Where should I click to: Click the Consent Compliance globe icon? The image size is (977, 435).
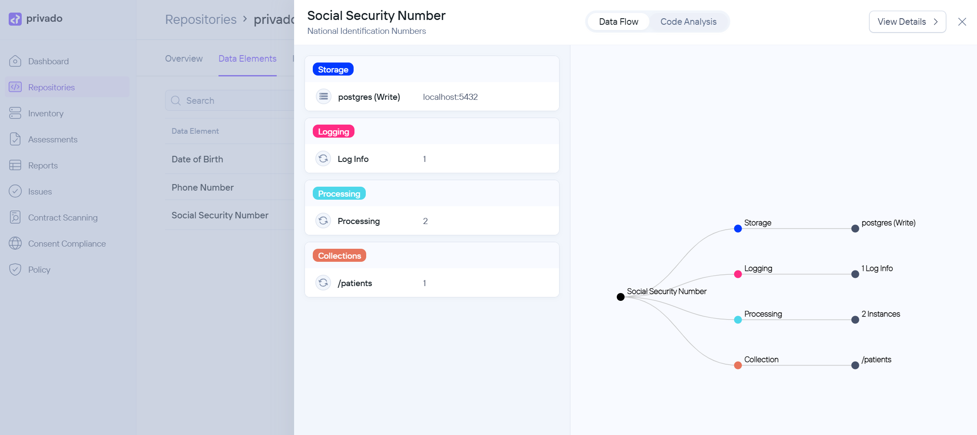(x=15, y=243)
